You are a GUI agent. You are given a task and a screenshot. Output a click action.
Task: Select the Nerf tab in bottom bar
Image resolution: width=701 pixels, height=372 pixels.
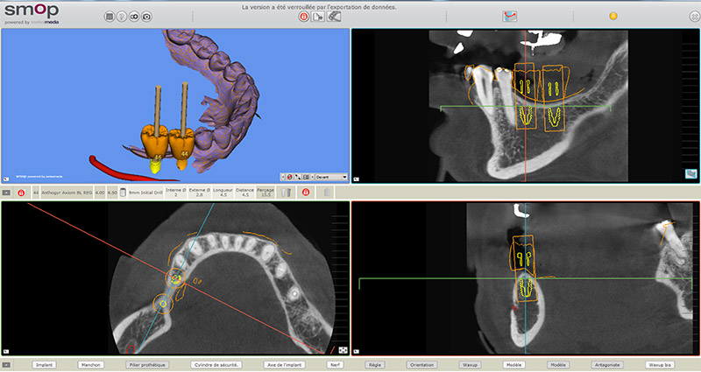click(x=335, y=363)
